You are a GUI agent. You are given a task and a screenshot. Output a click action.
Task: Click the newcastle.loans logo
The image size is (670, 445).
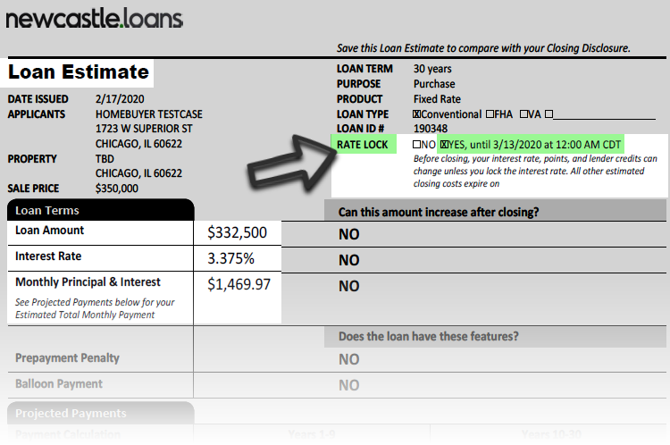click(x=95, y=19)
